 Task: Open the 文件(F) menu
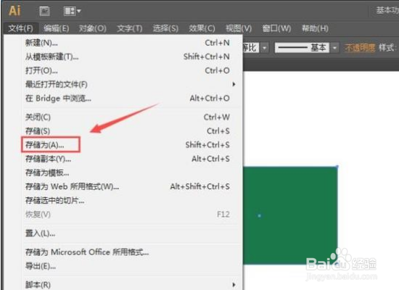click(x=20, y=28)
